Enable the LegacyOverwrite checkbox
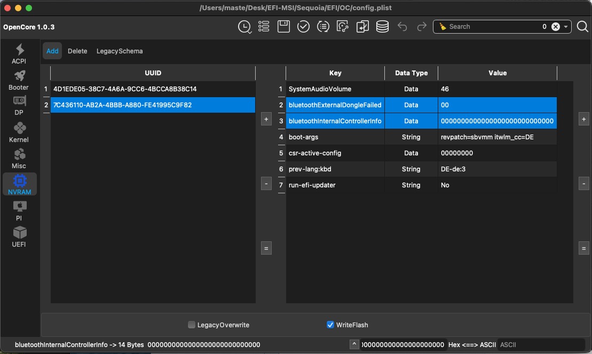 click(192, 325)
